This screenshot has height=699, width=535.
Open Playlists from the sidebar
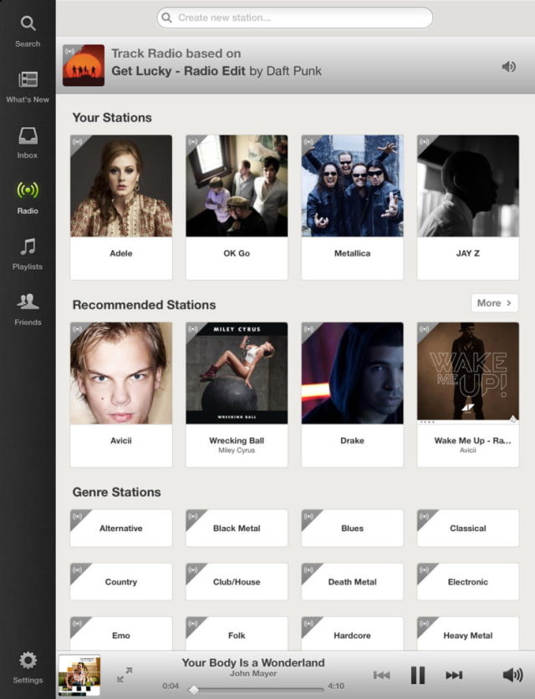pyautogui.click(x=28, y=254)
